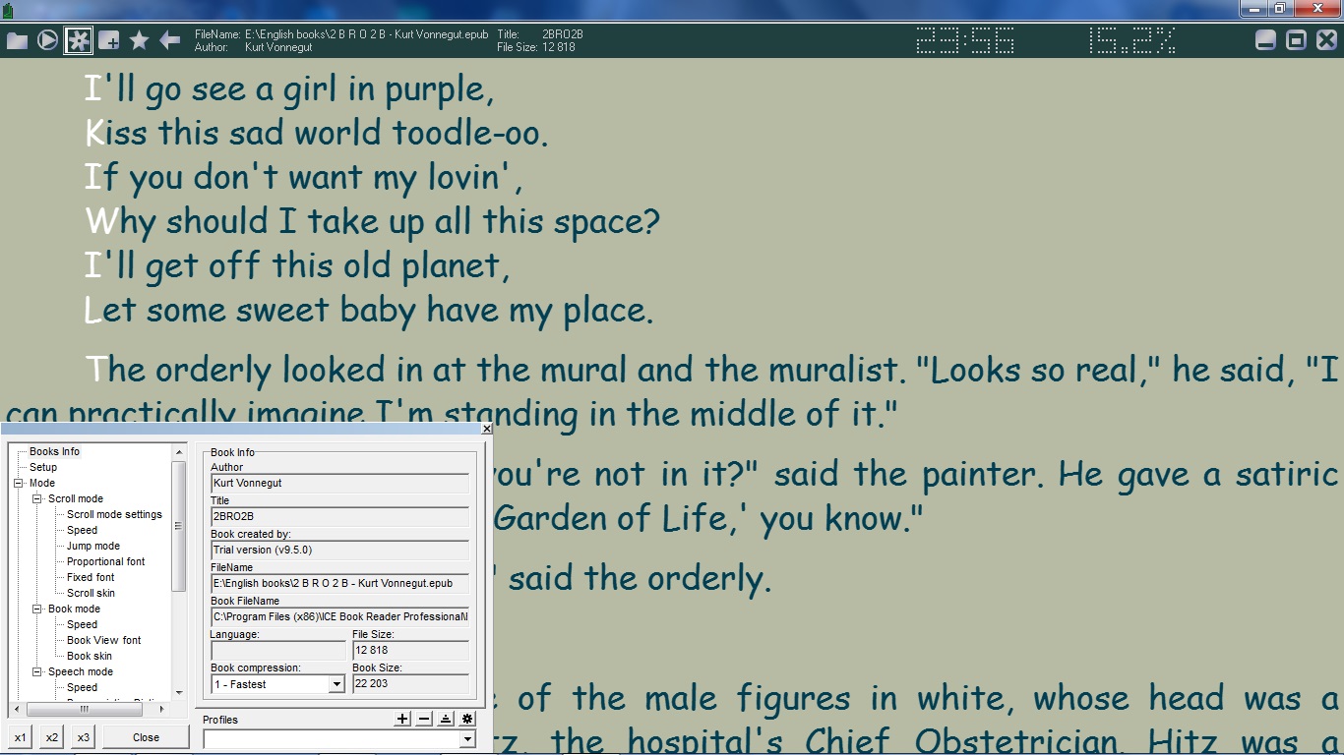Select Setup in the settings tree
The image size is (1344, 755).
tap(43, 468)
